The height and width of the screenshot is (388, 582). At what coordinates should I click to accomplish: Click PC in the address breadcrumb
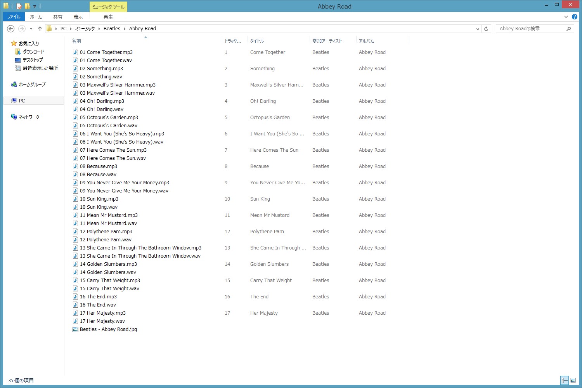(64, 29)
